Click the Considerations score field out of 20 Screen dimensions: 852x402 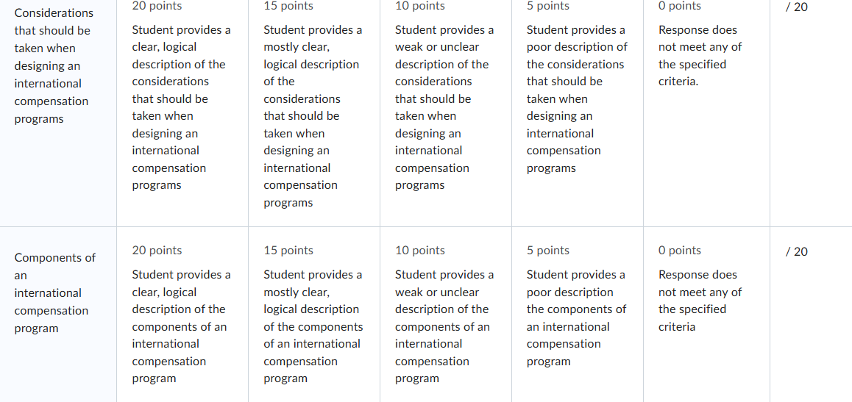tap(797, 7)
